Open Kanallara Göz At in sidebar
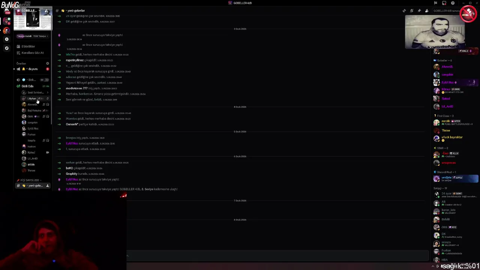 point(32,53)
